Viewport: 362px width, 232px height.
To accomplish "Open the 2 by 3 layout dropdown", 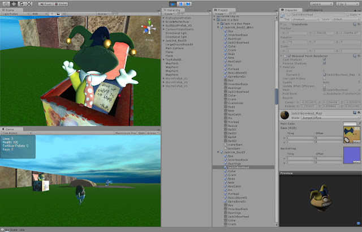I will (347, 4).
